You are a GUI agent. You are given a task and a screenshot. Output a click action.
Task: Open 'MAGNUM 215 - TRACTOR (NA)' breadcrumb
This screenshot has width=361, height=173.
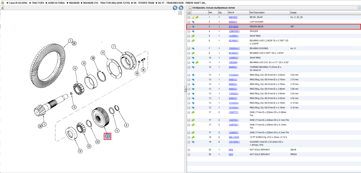[106, 3]
